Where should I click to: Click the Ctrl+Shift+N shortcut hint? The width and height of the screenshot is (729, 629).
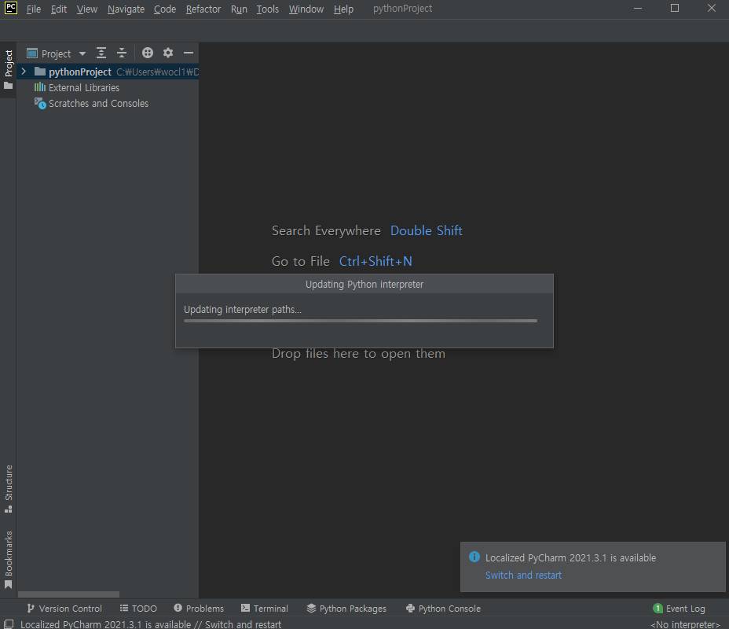coord(375,262)
